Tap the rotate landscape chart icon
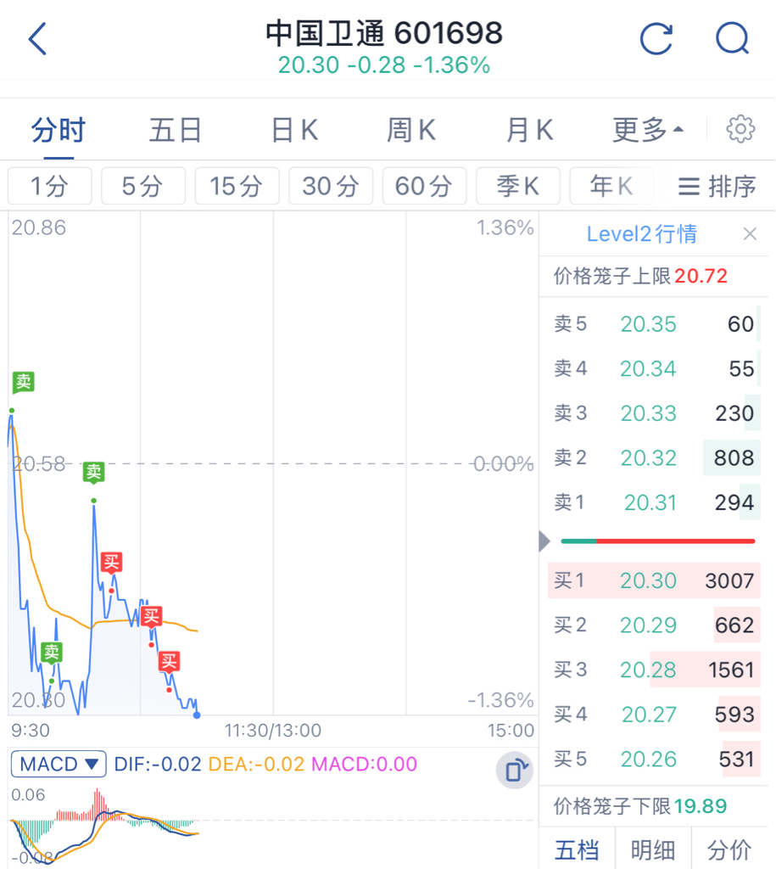 515,771
